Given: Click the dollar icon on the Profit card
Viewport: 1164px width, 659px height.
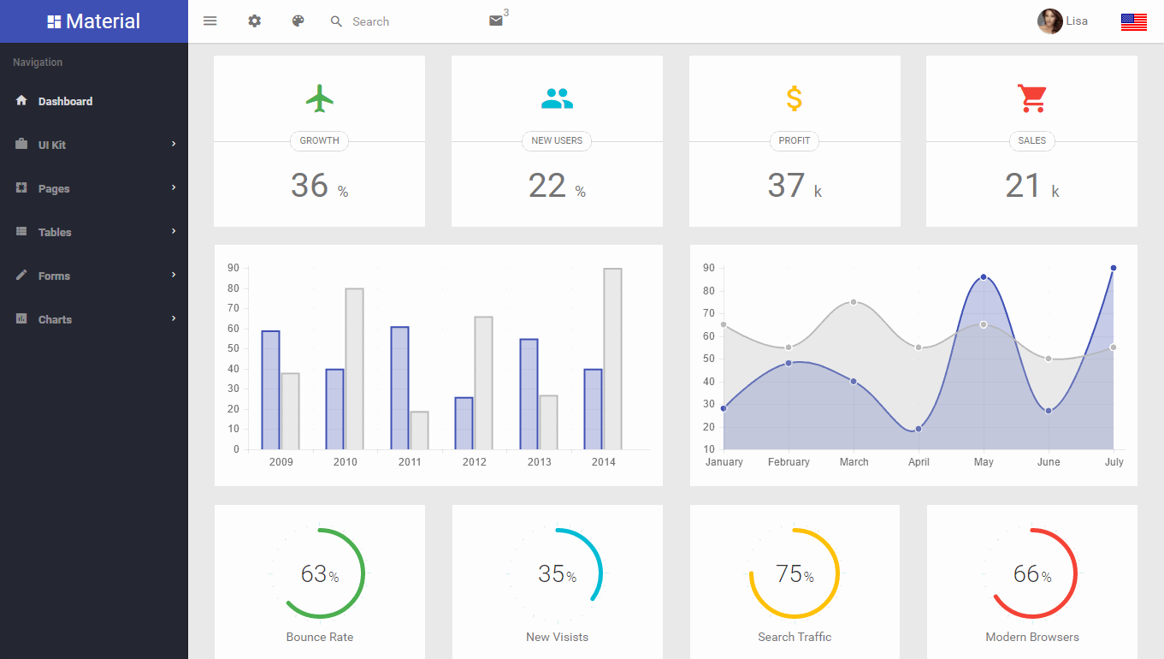Looking at the screenshot, I should click(x=794, y=97).
